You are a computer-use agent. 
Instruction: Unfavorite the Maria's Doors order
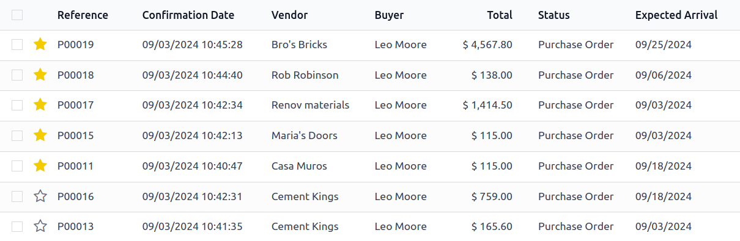coord(40,135)
